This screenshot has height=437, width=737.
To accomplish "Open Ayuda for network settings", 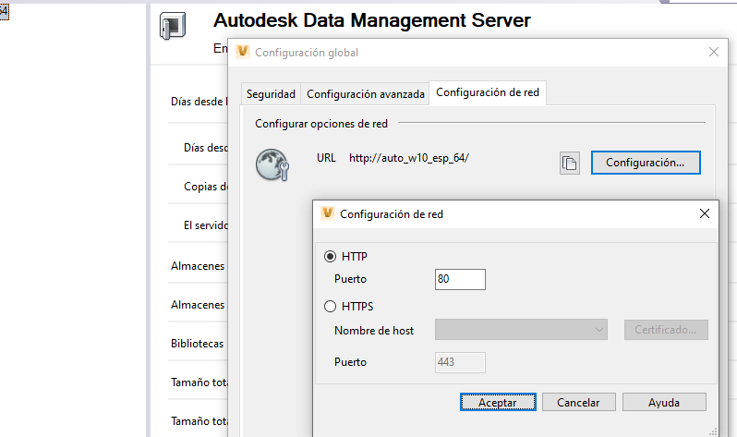I will (664, 402).
